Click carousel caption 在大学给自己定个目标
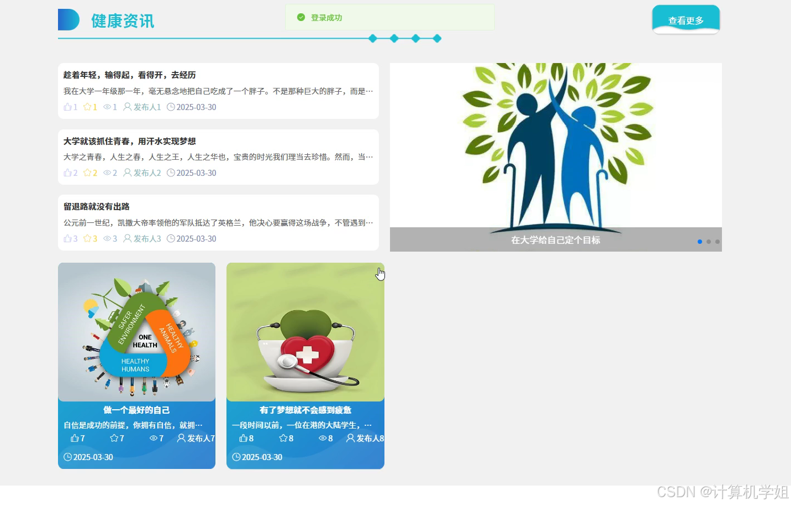The image size is (791, 506). (556, 240)
